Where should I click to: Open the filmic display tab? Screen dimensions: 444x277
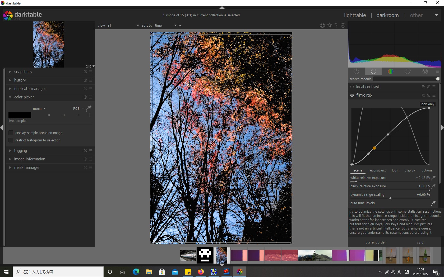(410, 170)
